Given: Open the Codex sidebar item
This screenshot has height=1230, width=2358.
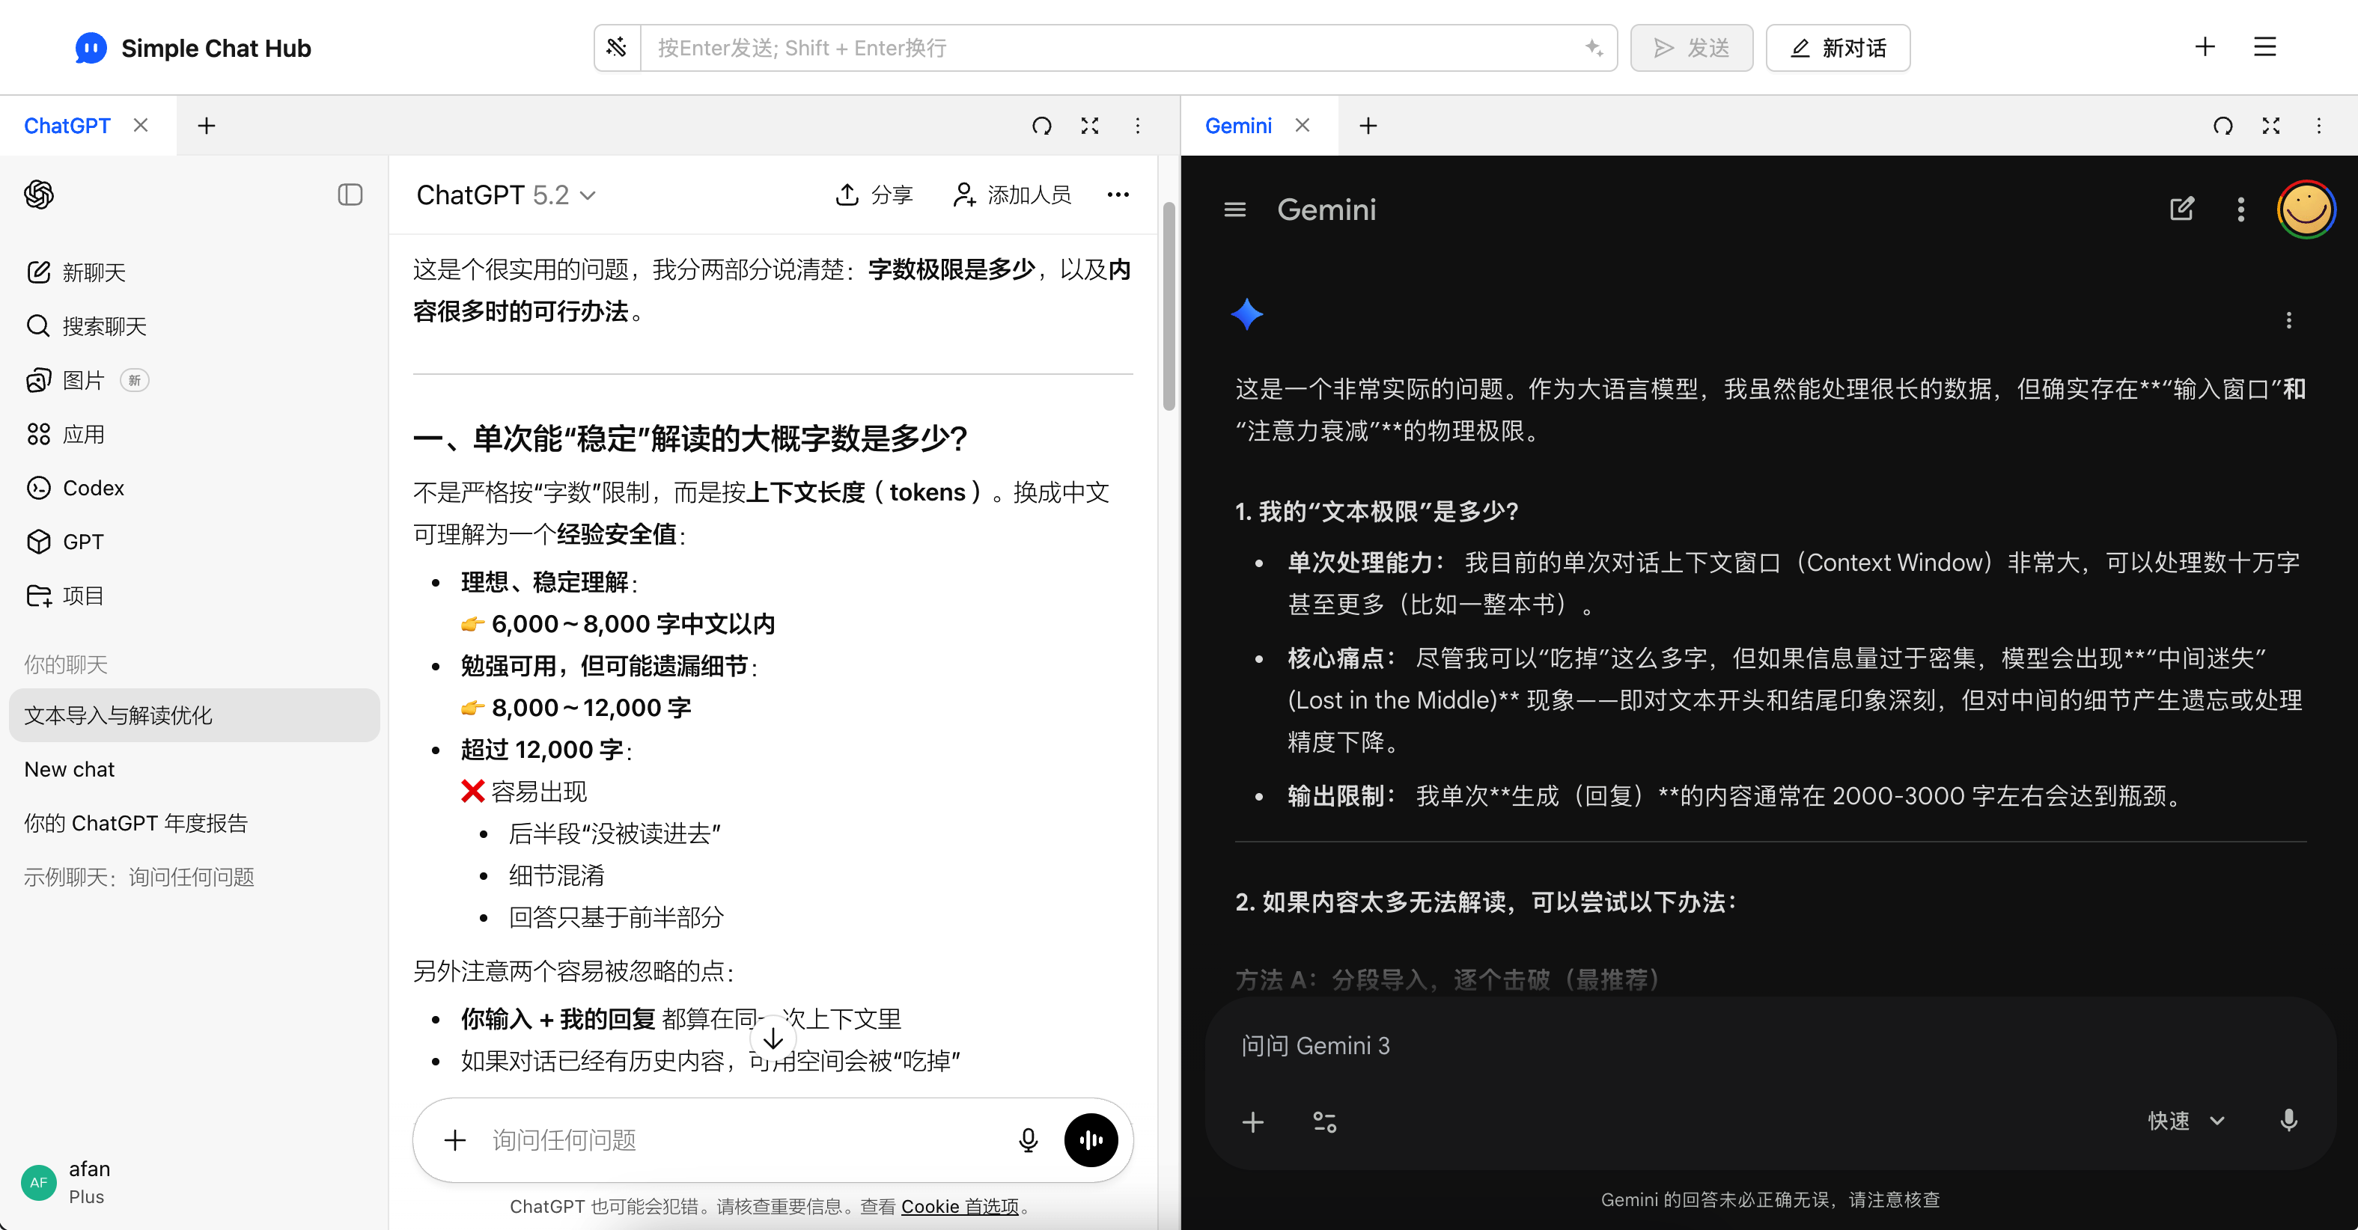Looking at the screenshot, I should pos(93,488).
